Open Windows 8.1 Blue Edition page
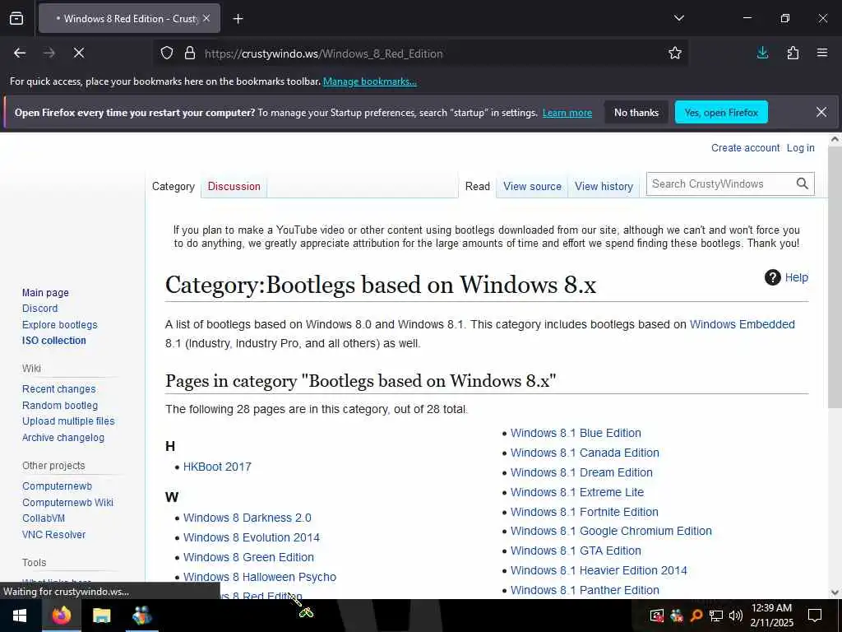 coord(576,433)
